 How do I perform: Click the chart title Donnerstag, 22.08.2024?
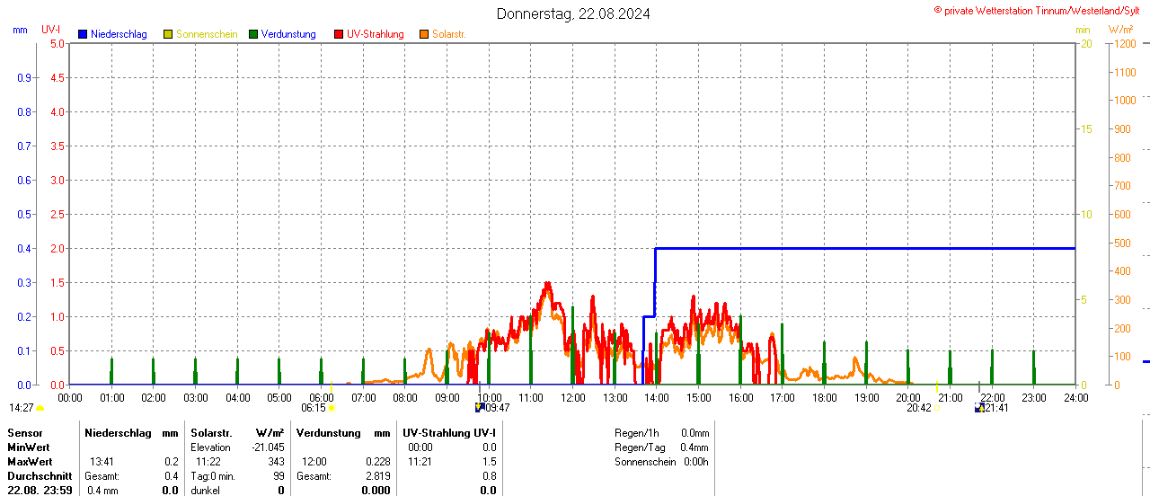[573, 13]
